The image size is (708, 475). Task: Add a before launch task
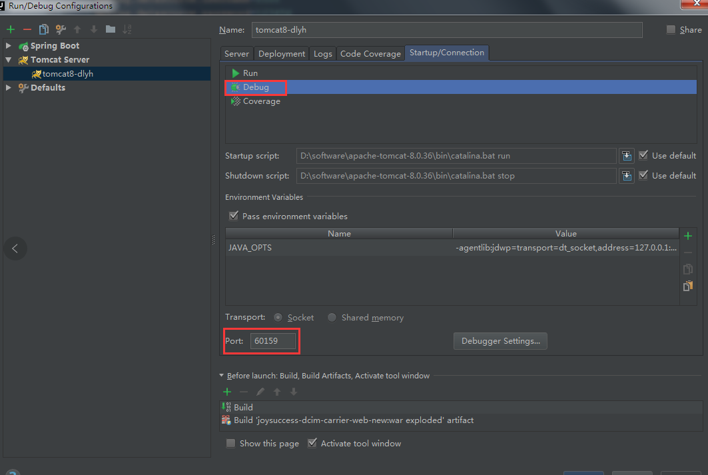(x=227, y=392)
